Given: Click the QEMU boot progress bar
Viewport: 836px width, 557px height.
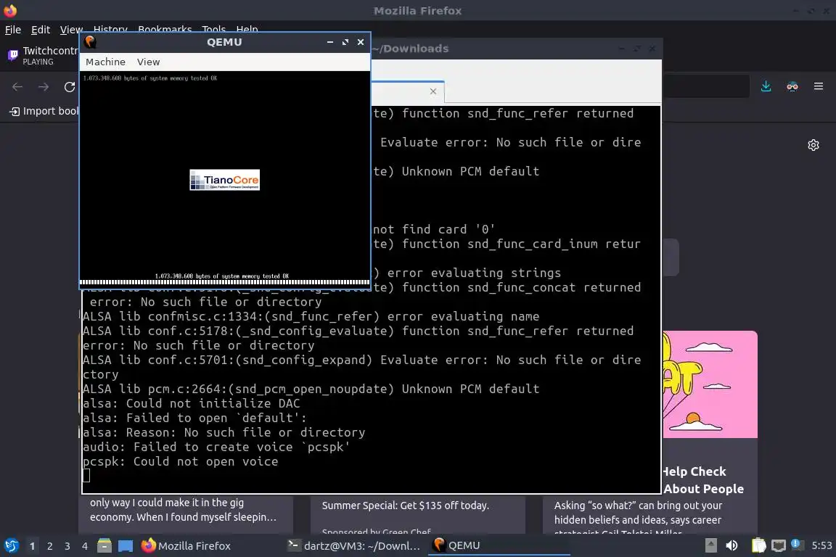Looking at the screenshot, I should pos(224,283).
